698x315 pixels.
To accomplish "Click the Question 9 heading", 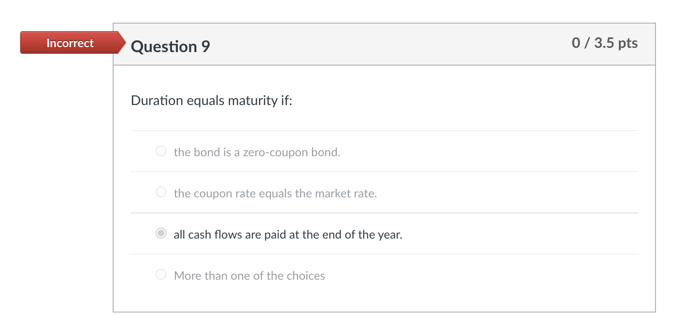I will pos(170,46).
